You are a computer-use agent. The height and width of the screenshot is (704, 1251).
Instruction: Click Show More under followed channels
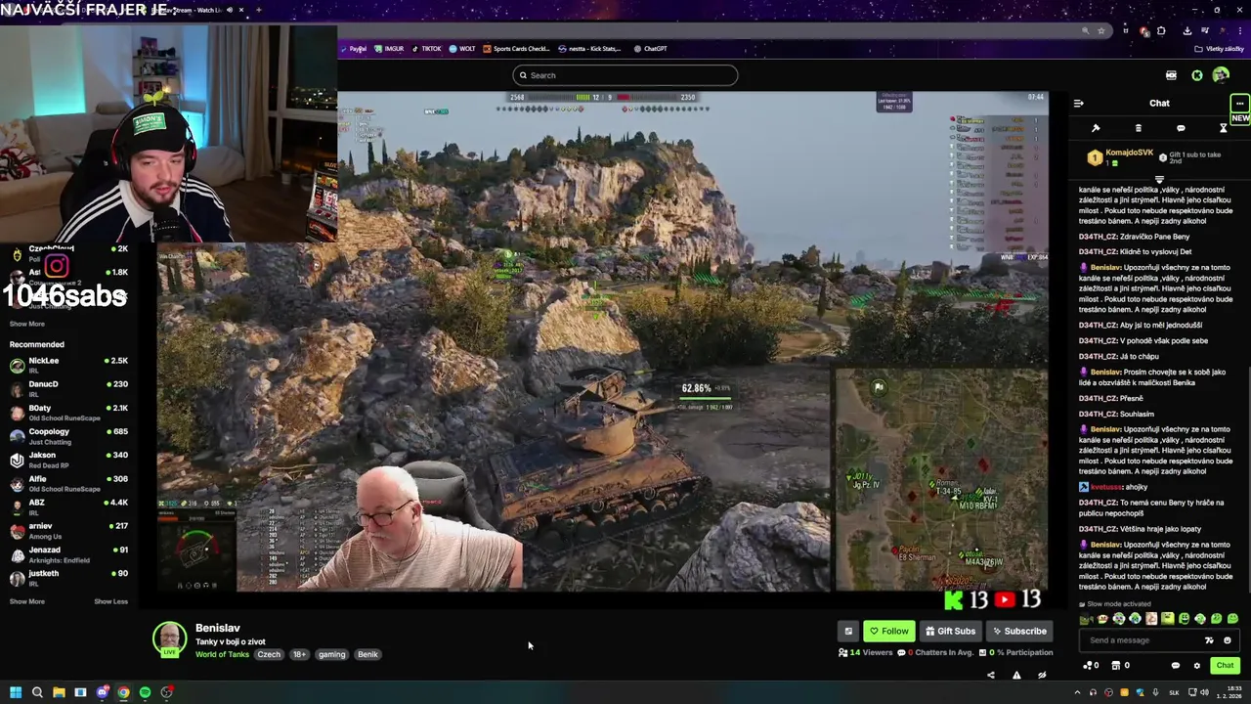27,324
